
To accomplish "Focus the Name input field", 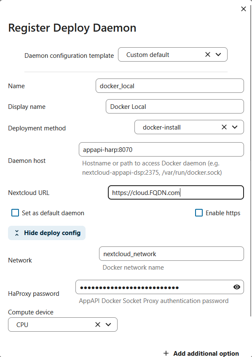I will click(x=170, y=86).
